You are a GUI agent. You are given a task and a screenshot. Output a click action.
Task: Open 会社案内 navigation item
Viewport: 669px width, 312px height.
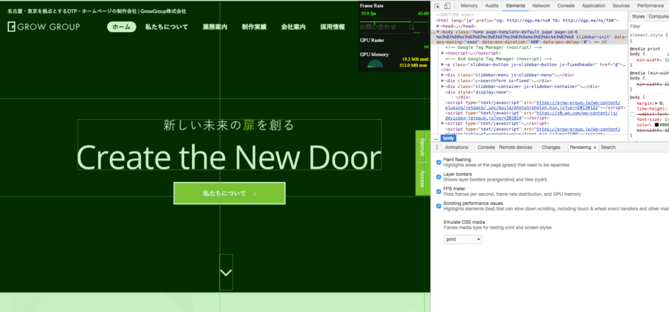[293, 27]
